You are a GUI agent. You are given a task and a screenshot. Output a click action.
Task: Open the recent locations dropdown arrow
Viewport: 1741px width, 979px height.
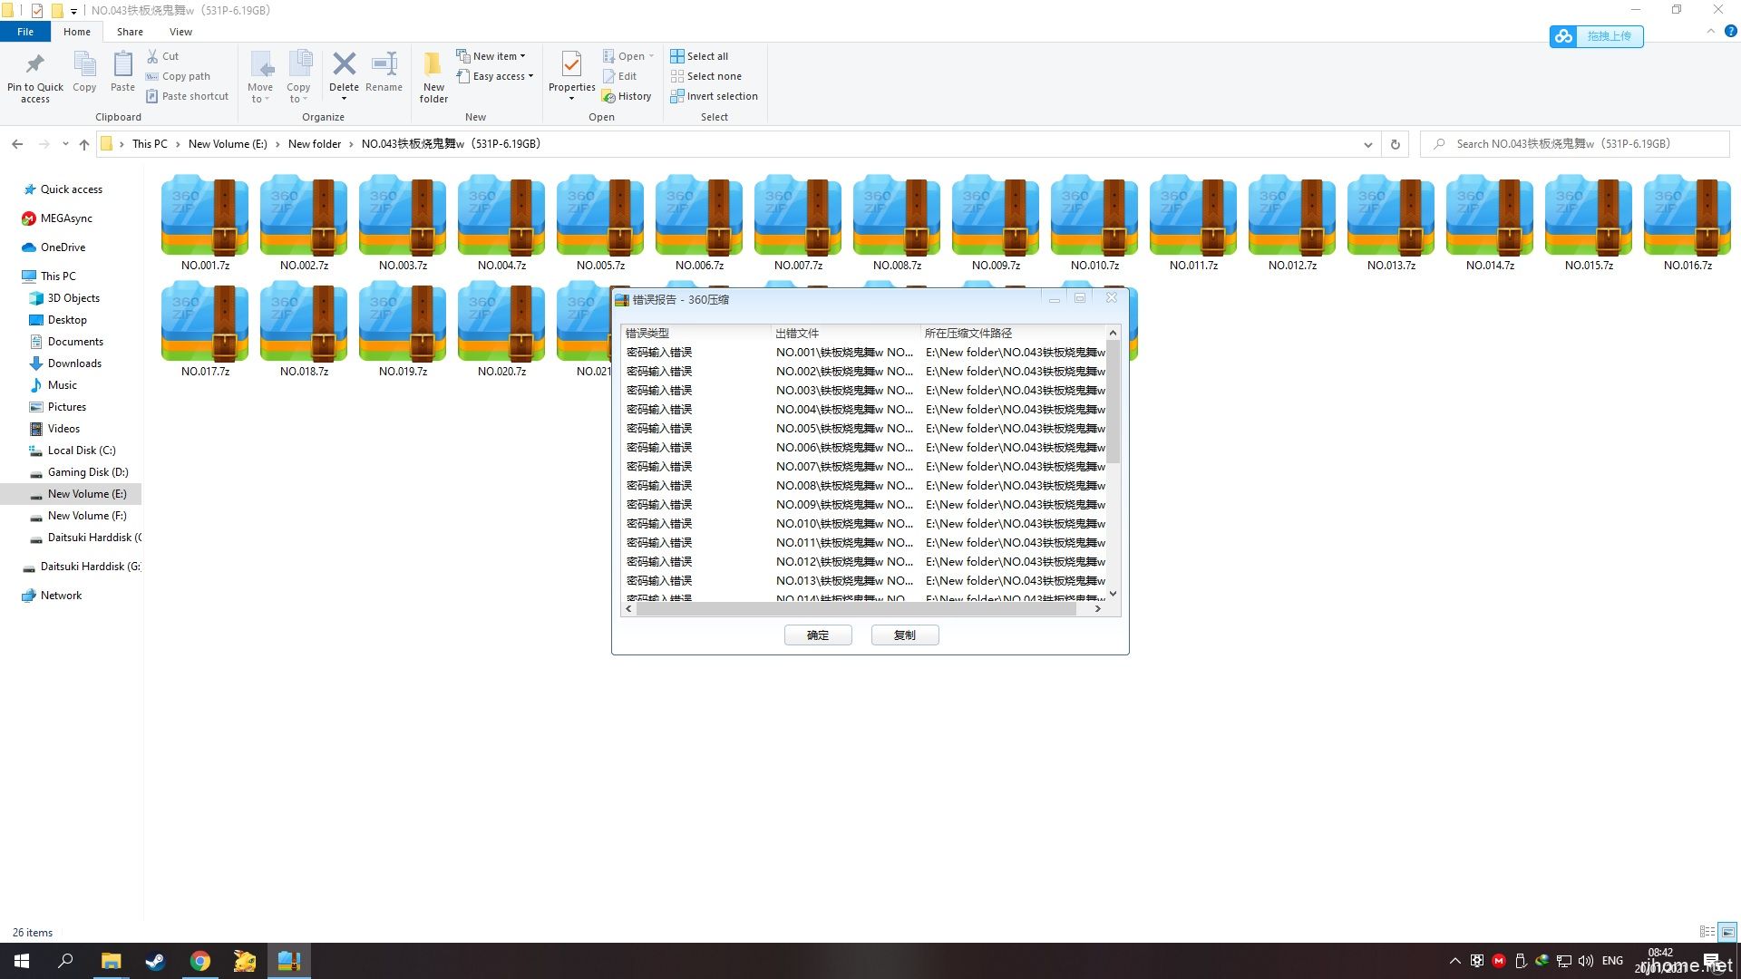(x=65, y=144)
